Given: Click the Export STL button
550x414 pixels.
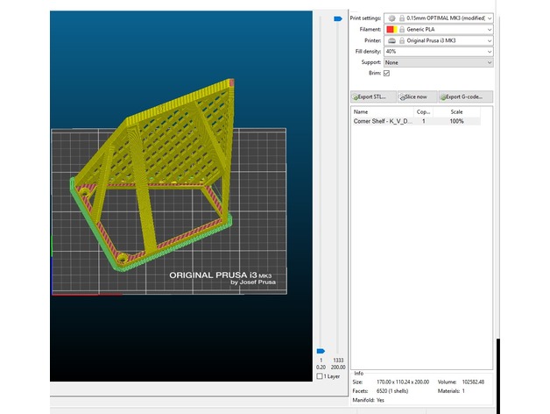Looking at the screenshot, I should coord(373,96).
